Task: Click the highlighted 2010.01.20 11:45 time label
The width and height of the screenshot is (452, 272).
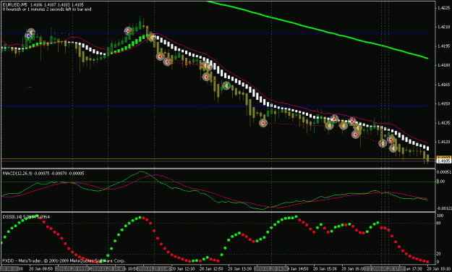Action: (154, 269)
